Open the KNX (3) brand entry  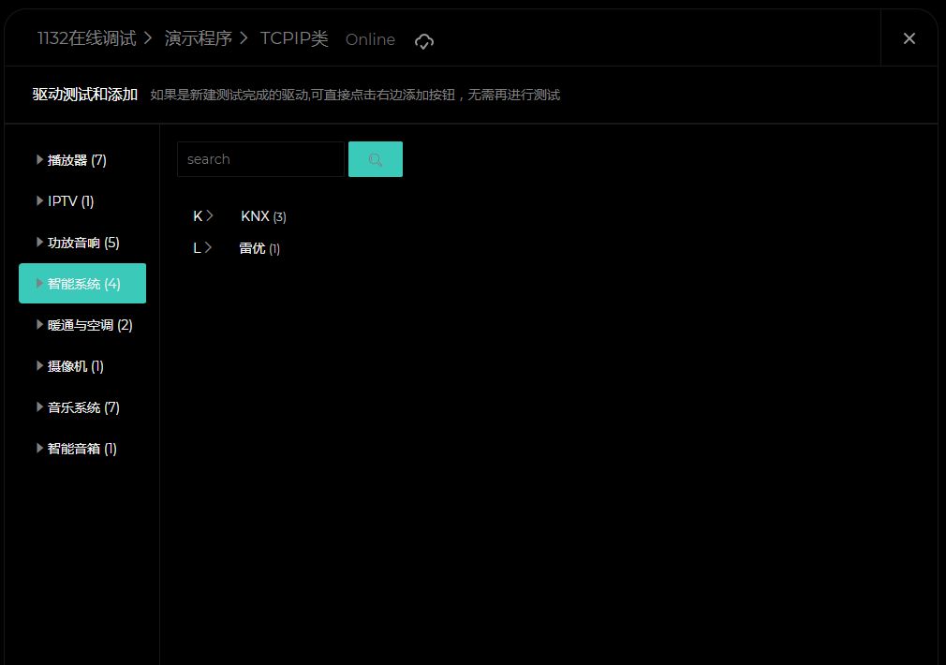[x=263, y=216]
